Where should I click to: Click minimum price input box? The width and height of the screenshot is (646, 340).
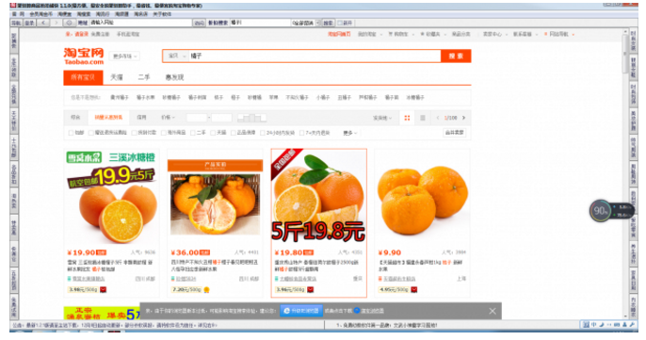pyautogui.click(x=197, y=118)
